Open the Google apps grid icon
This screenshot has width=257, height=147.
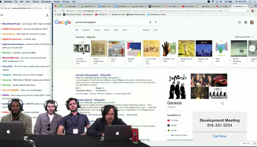[239, 22]
